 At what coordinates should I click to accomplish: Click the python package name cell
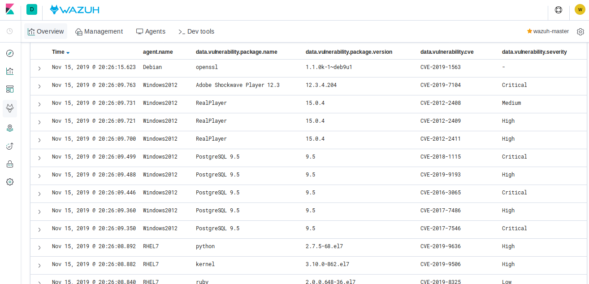point(205,246)
